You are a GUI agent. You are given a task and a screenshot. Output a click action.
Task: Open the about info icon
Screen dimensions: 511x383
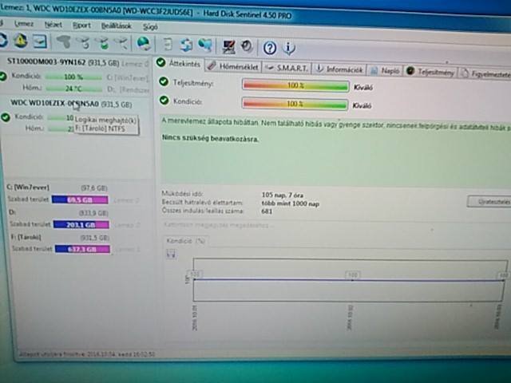coord(289,48)
